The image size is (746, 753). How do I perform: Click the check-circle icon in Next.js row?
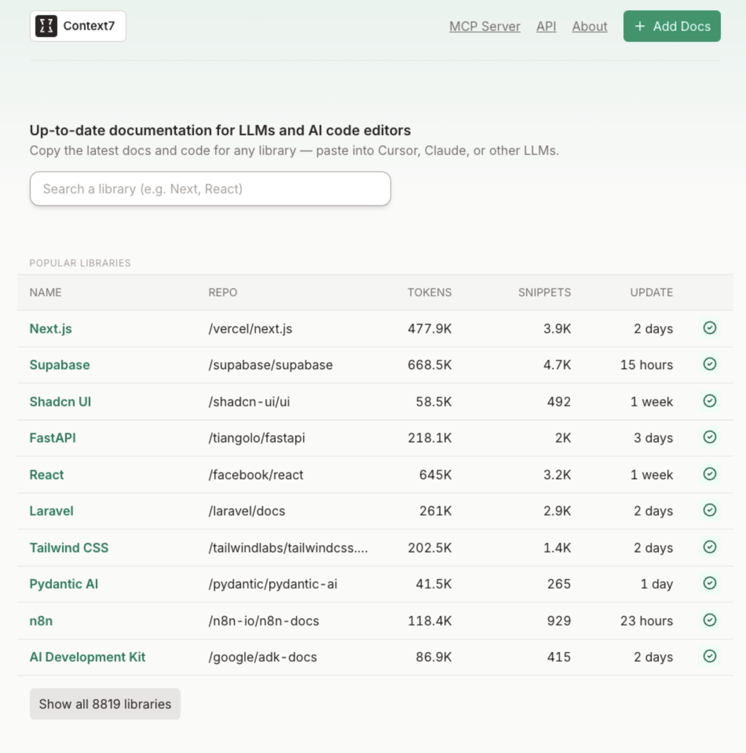709,328
